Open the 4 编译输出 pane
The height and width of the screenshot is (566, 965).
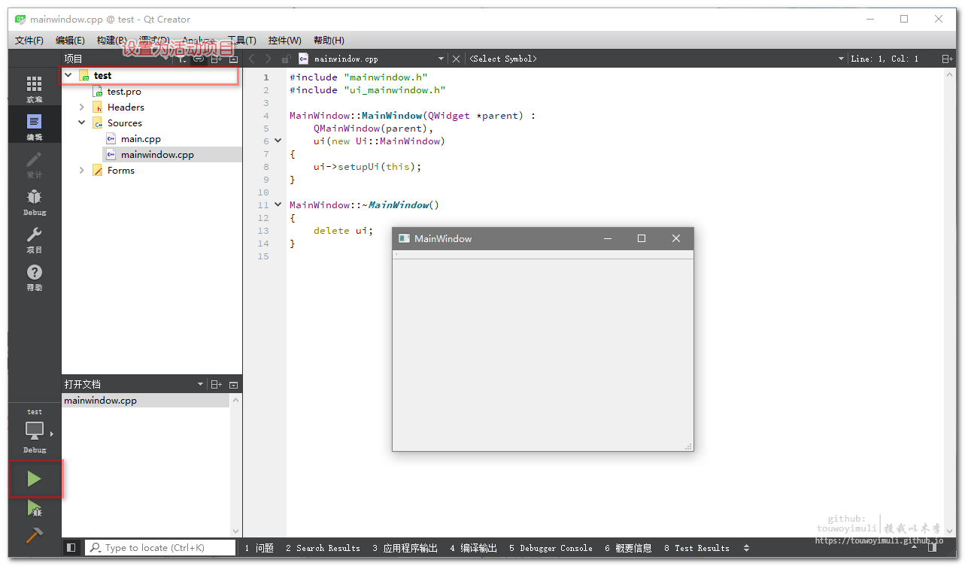click(x=473, y=548)
